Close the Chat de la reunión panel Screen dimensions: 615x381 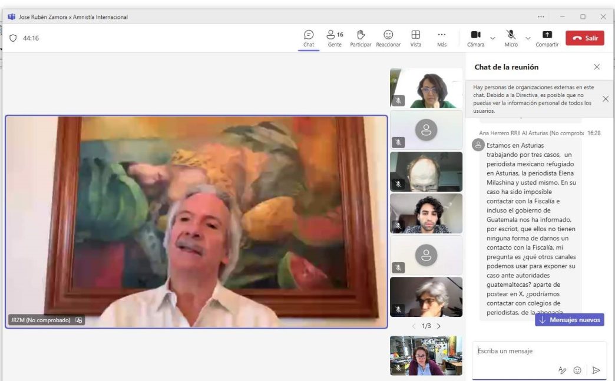(x=597, y=67)
